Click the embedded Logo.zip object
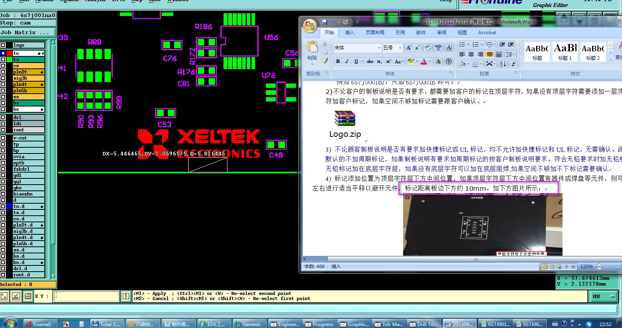Screen dimensions: 622x328 [345, 125]
